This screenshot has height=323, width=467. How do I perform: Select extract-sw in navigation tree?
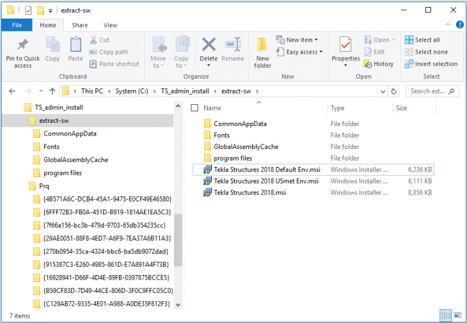[88, 121]
